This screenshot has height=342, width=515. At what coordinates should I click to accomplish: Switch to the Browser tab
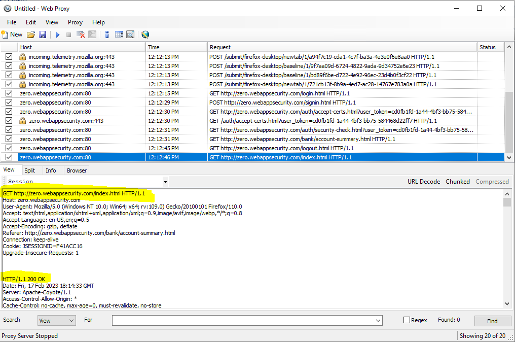[x=77, y=170]
